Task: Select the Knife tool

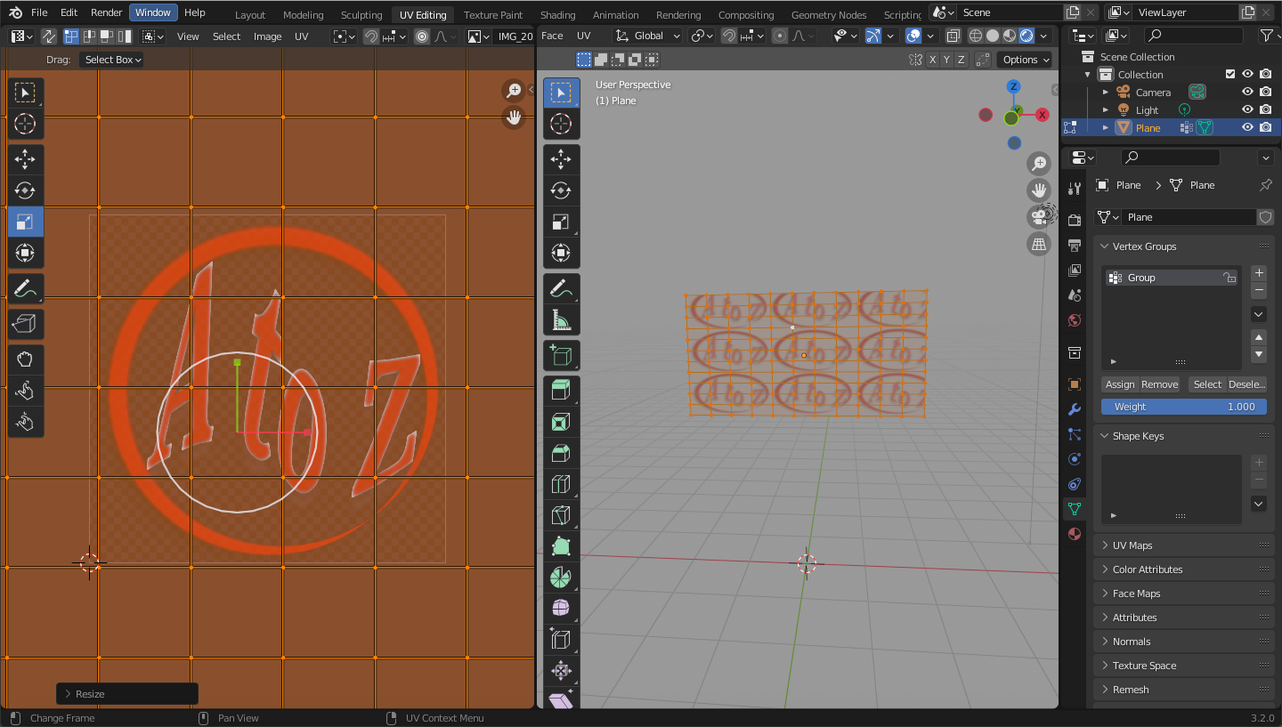Action: click(561, 515)
